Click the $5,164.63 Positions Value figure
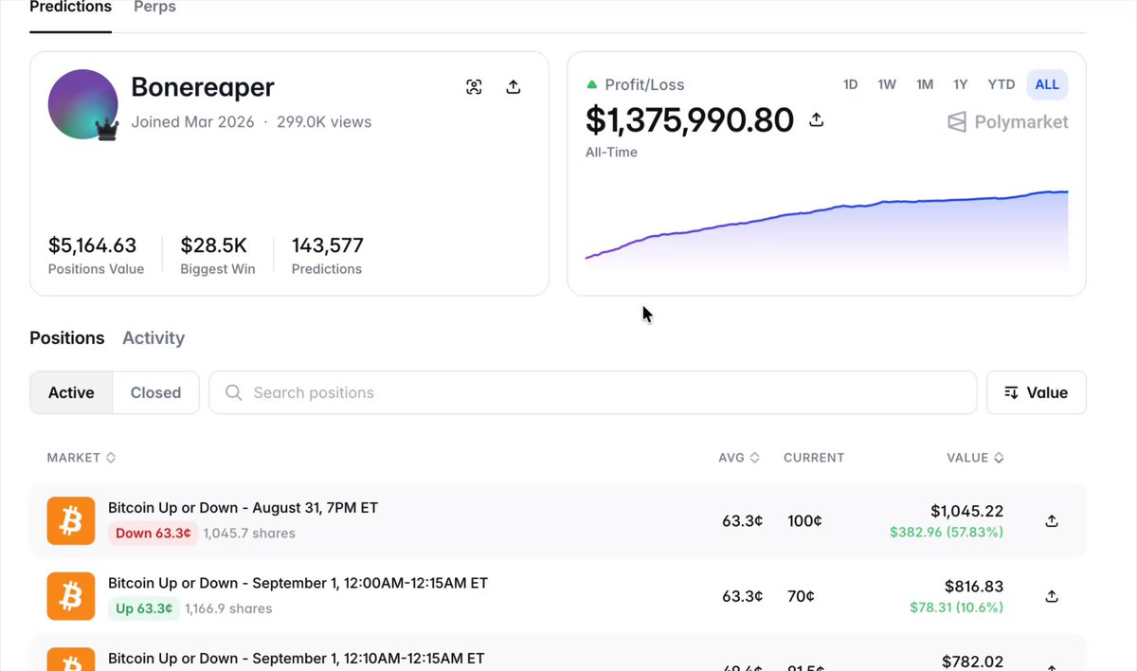1137x671 pixels. click(93, 245)
